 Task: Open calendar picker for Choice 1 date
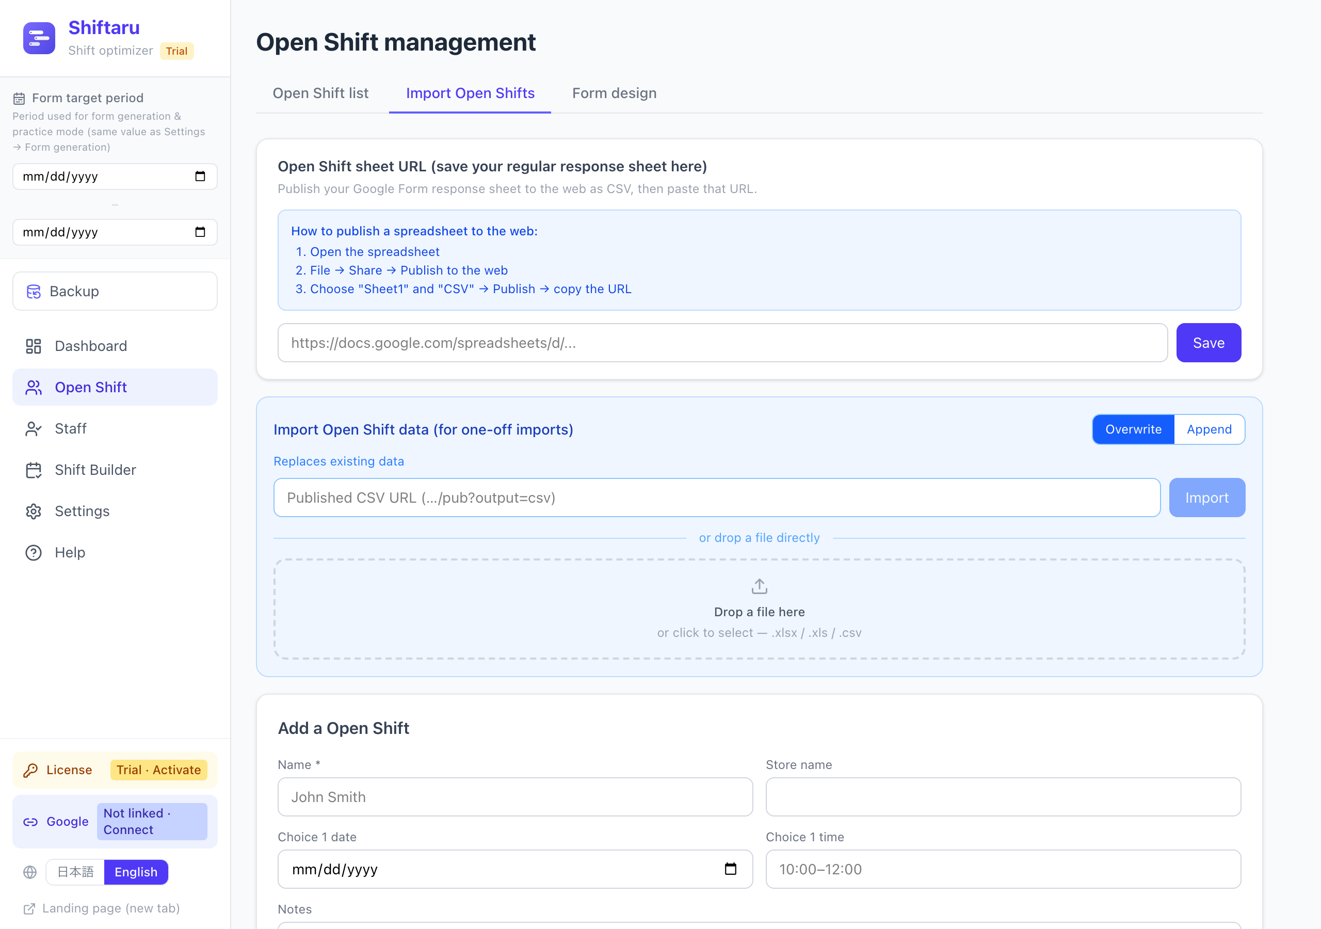point(730,869)
